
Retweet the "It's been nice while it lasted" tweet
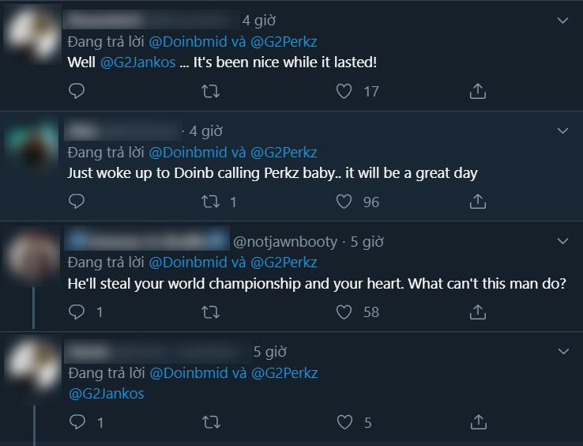[210, 91]
